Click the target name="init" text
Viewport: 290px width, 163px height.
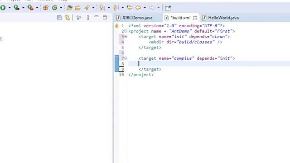point(163,37)
